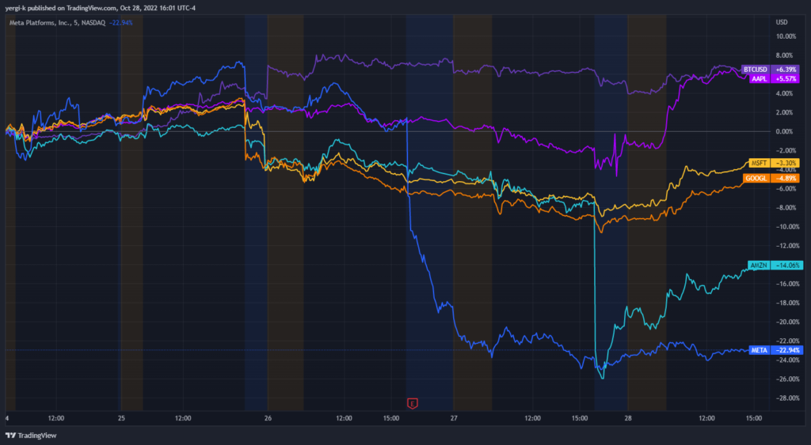Click the -22.94% change in chart header

pos(121,23)
